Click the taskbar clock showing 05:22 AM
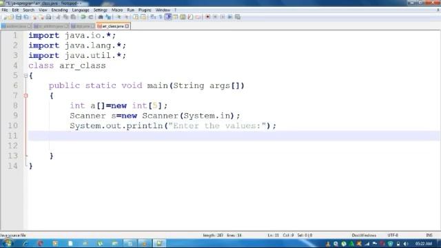441x248 pixels. click(x=423, y=243)
